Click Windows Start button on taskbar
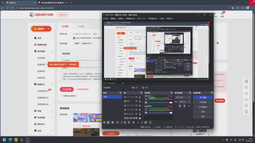The image size is (255, 143). tap(4, 140)
